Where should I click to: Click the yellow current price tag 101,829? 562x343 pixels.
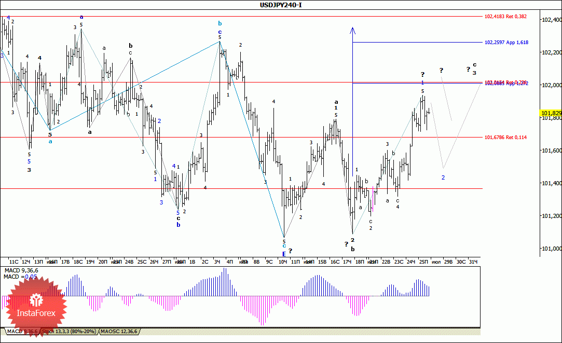(x=551, y=113)
